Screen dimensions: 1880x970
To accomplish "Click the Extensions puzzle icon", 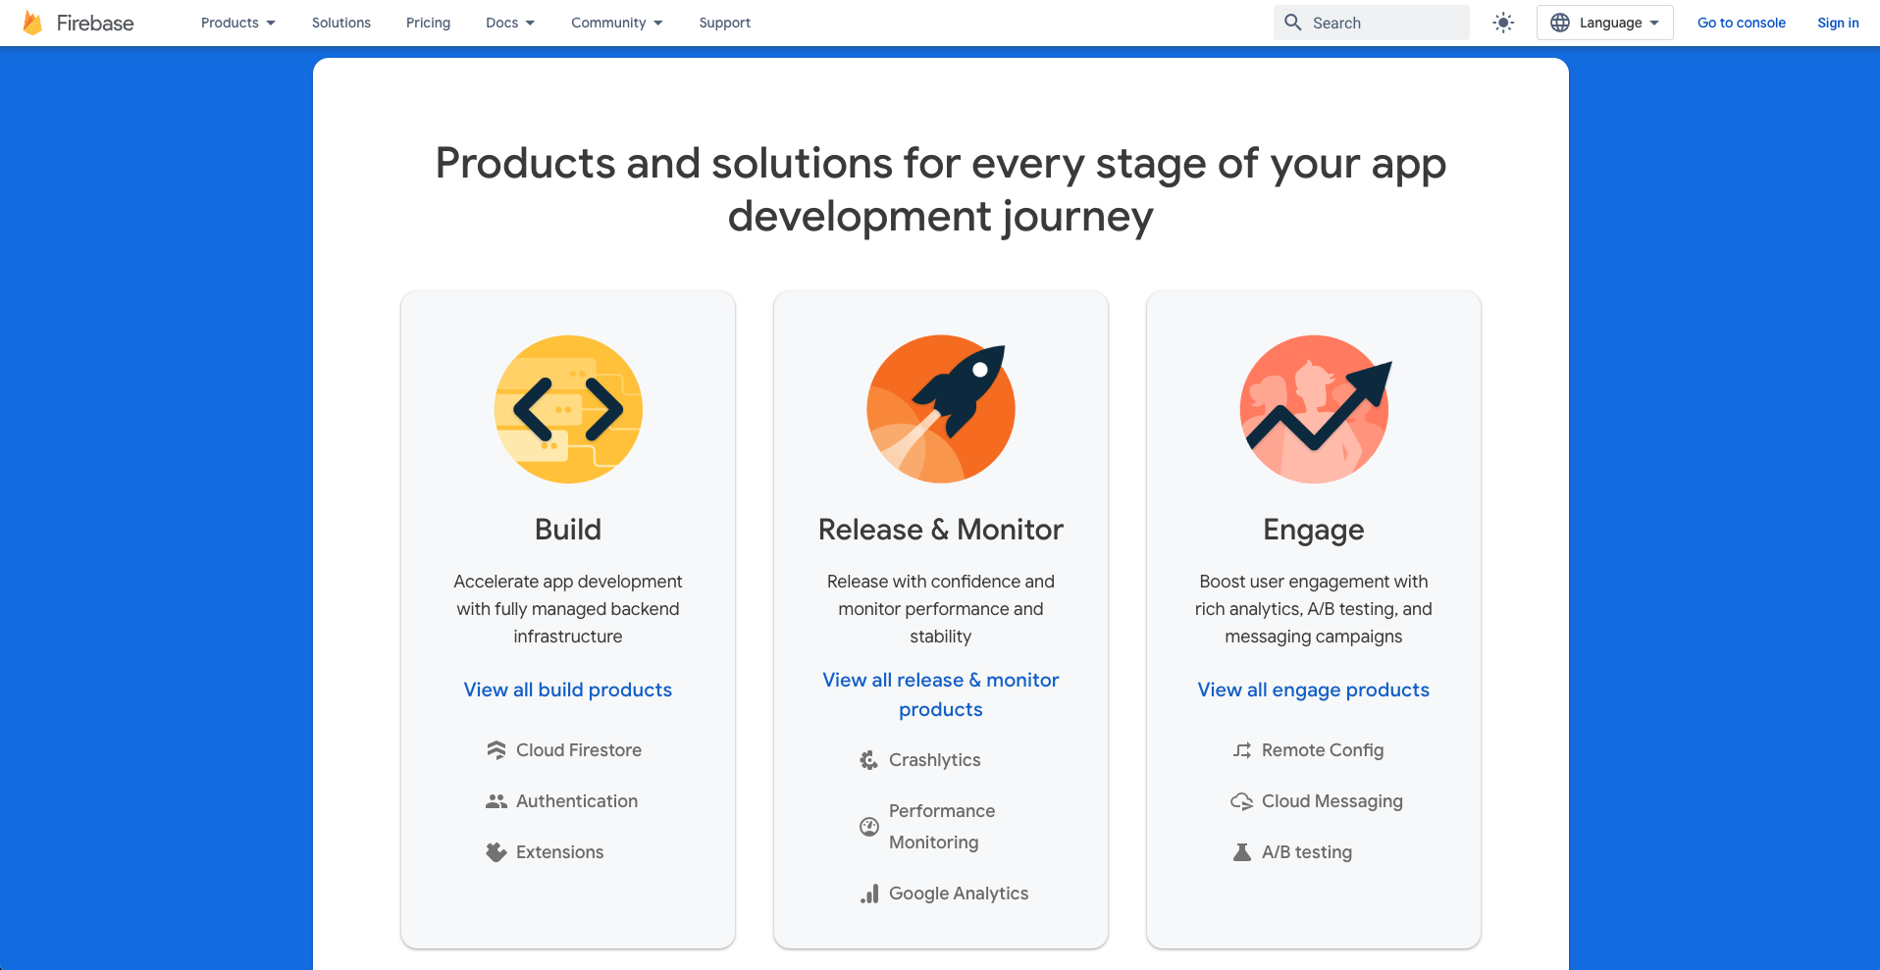I will click(496, 852).
